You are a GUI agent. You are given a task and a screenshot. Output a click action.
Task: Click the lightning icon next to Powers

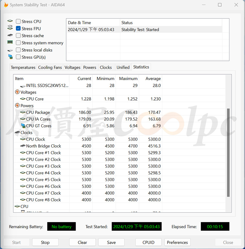(17, 106)
